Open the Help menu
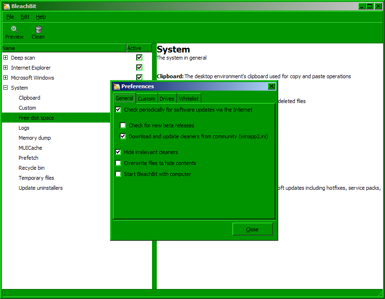The width and height of the screenshot is (385, 299). [x=41, y=17]
